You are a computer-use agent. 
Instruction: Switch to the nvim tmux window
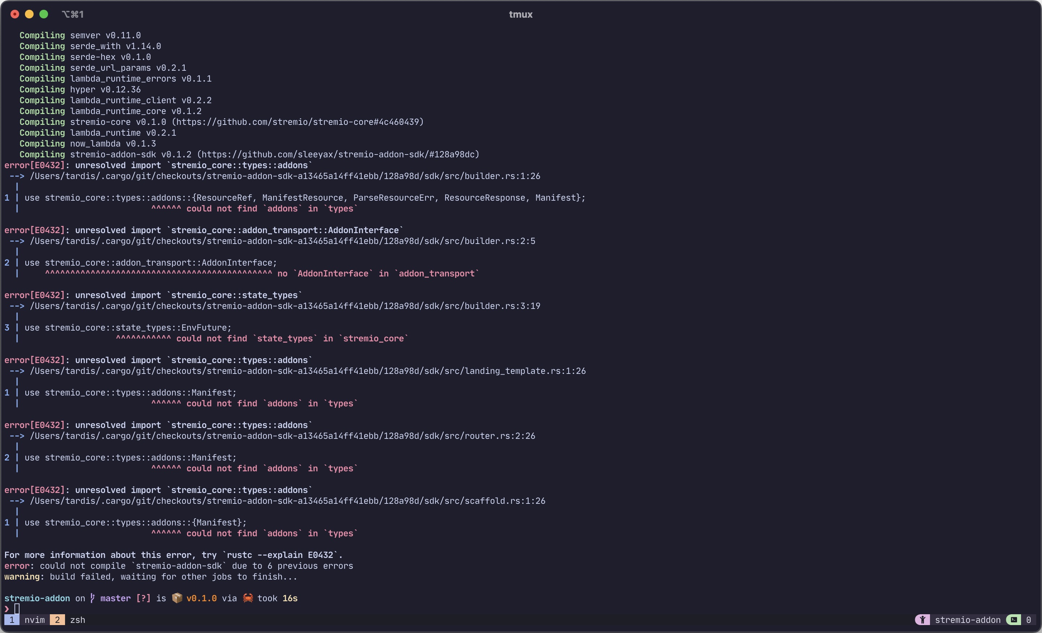34,620
